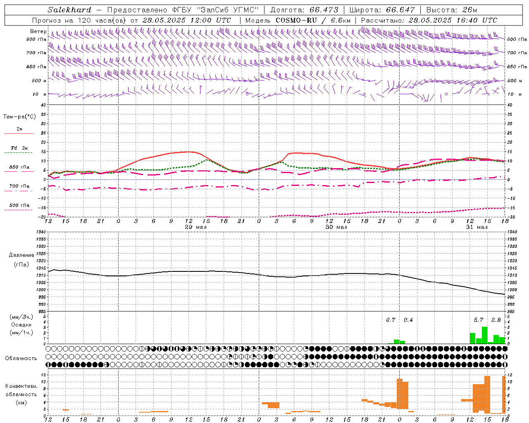The height and width of the screenshot is (423, 529).
Task: Click the 2.8 precipitation total
Action: point(496,320)
